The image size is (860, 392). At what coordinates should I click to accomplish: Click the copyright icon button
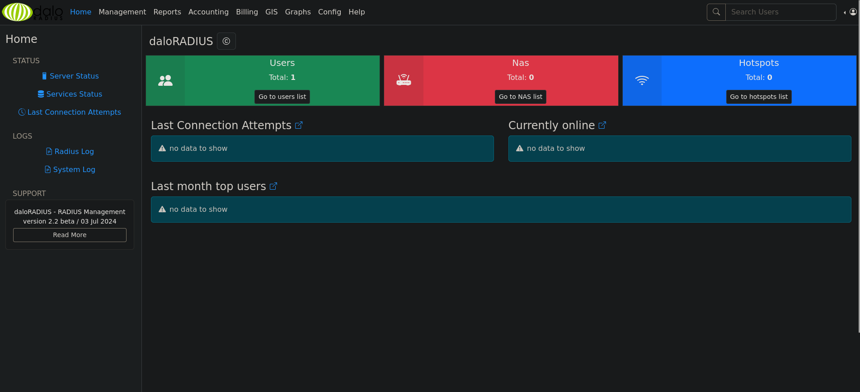(226, 41)
